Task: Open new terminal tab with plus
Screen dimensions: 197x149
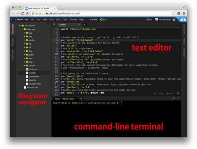Action: coord(81,99)
